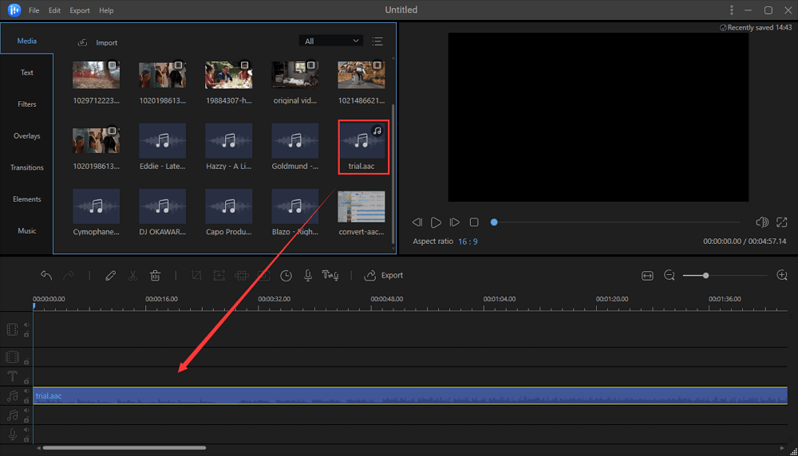
Task: Open the speech and text converter tool
Action: pyautogui.click(x=330, y=276)
